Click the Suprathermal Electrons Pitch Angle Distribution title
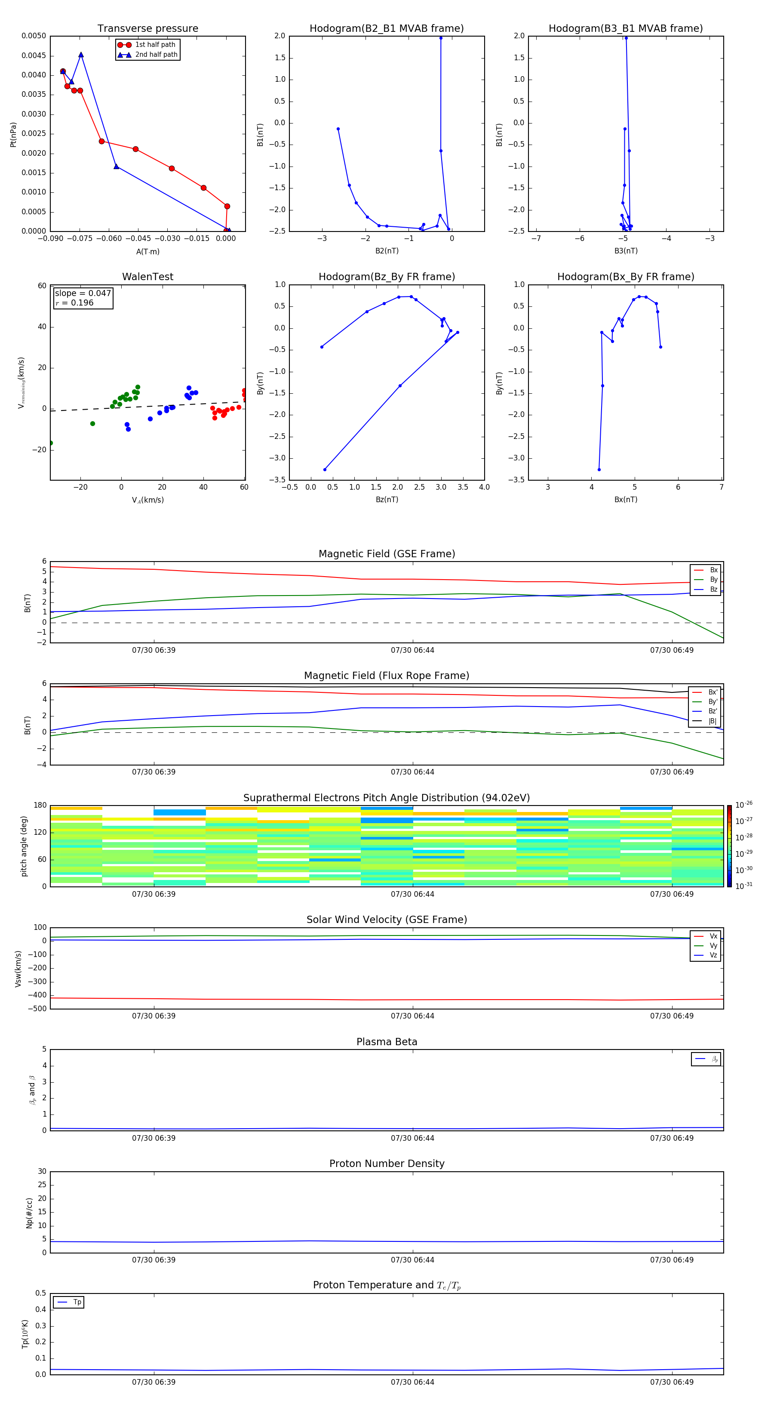The image size is (774, 1420). coord(387,798)
